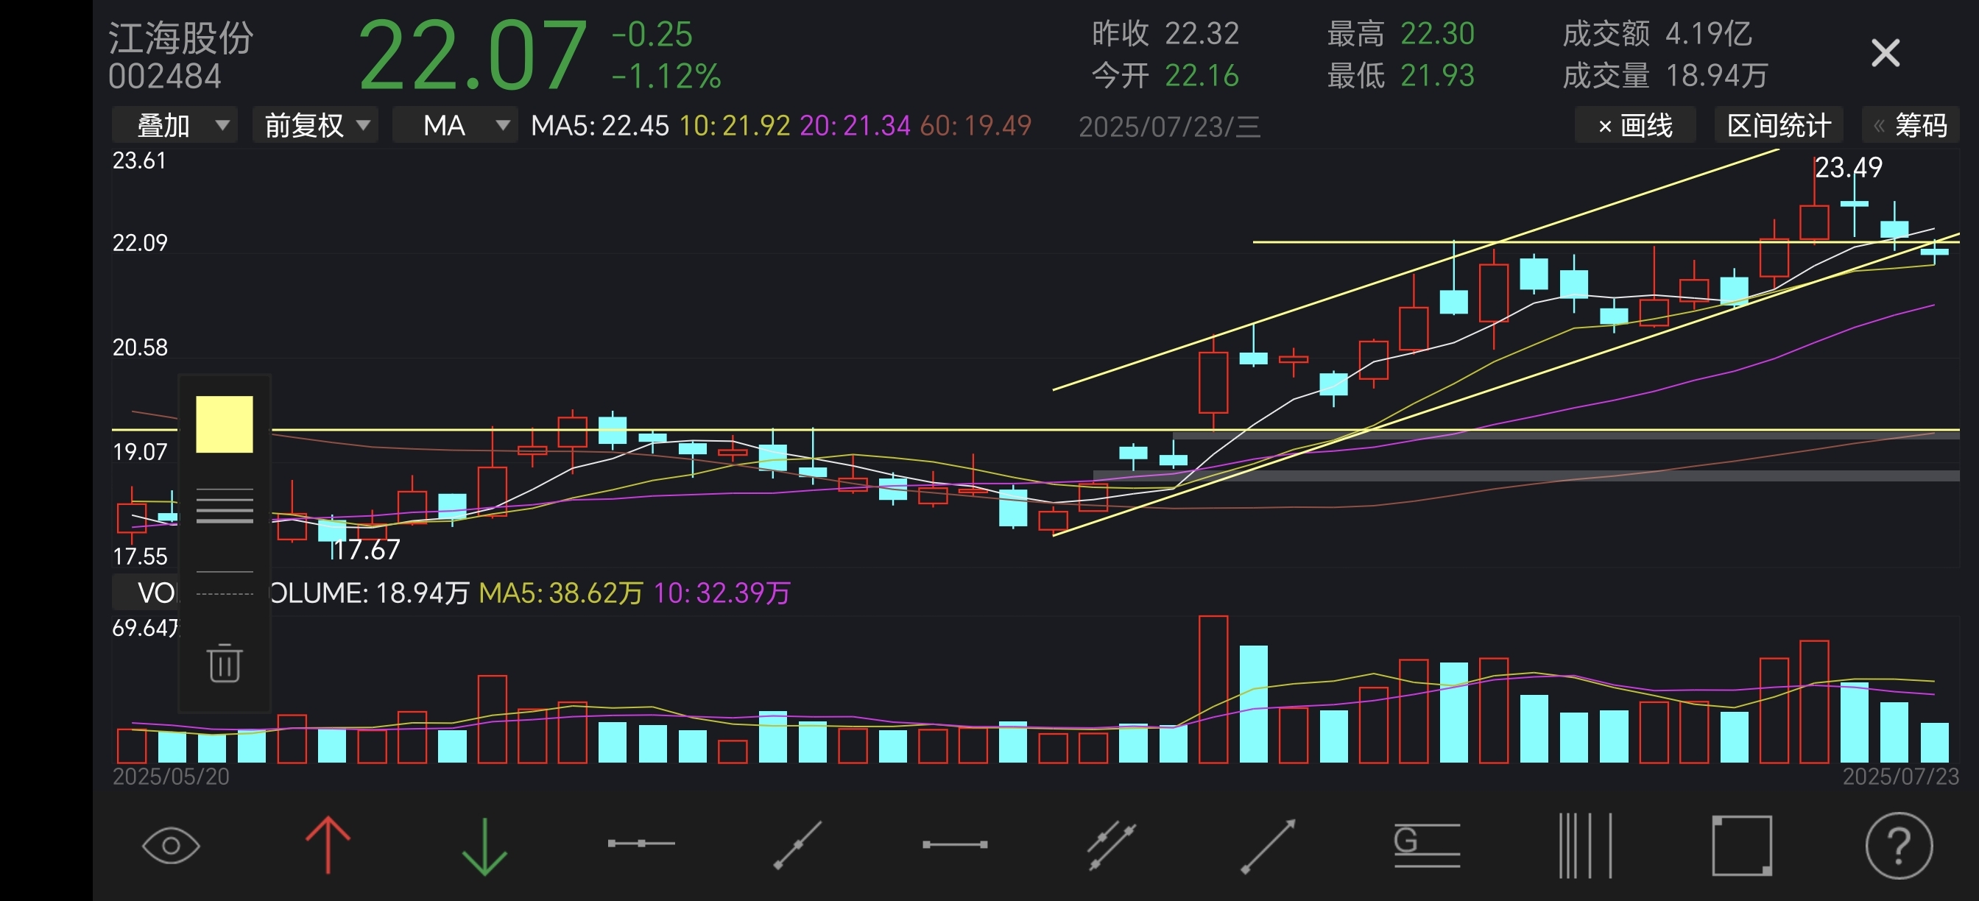
Task: Place a green down-arrow sell marker
Action: [x=484, y=847]
